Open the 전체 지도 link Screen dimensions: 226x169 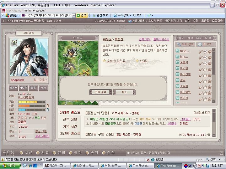[x=145, y=39]
